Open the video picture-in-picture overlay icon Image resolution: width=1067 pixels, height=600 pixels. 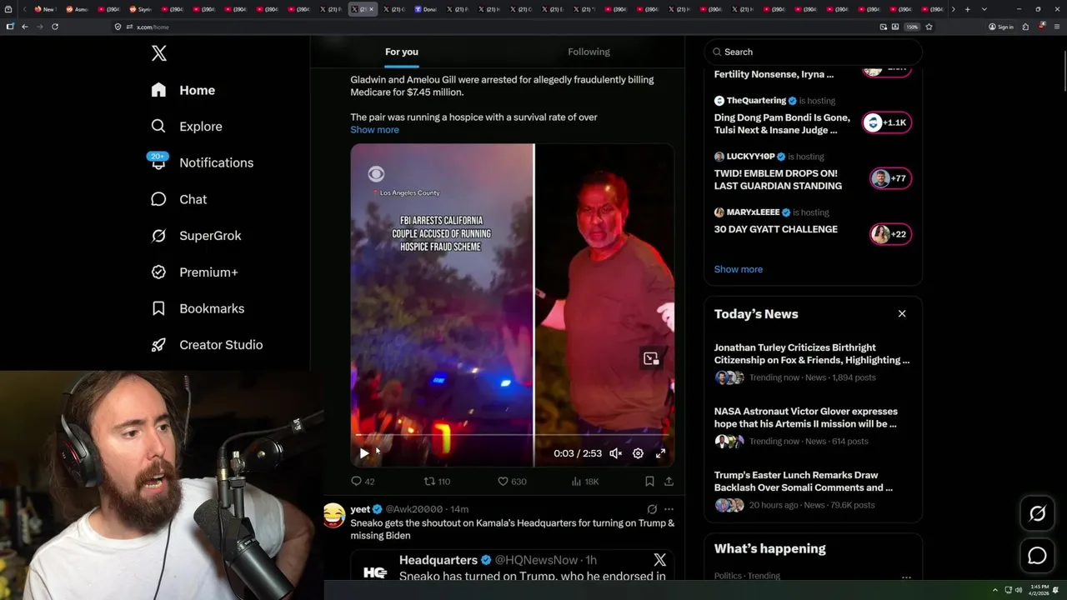[x=651, y=358]
